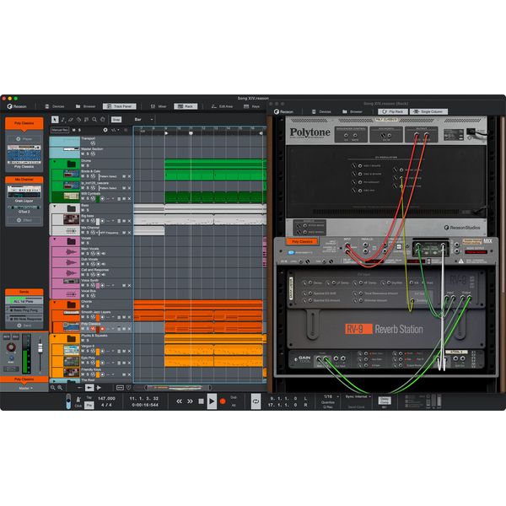Collapse the Bass folder track
506x506 pixels.
tap(55, 206)
